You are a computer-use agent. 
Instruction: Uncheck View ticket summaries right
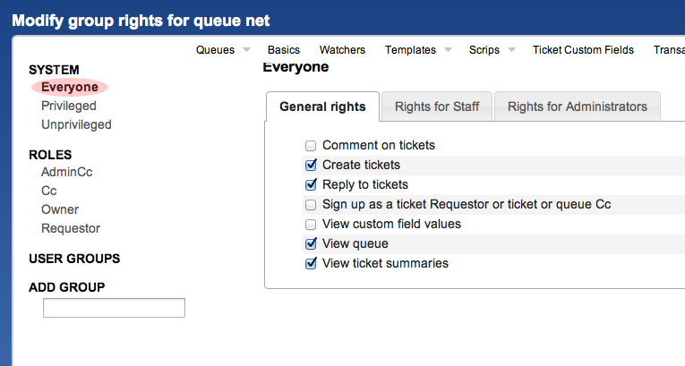[311, 263]
